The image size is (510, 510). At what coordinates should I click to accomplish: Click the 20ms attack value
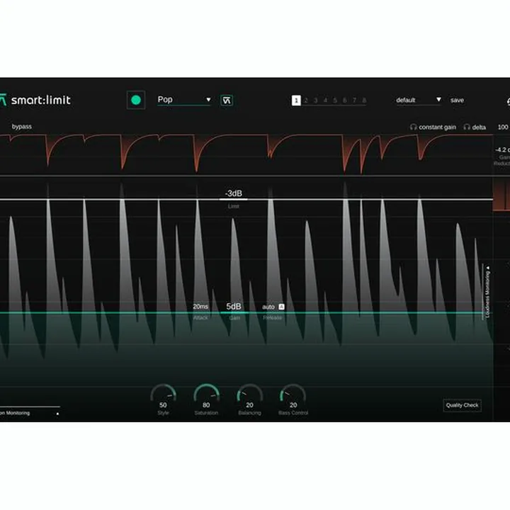200,307
